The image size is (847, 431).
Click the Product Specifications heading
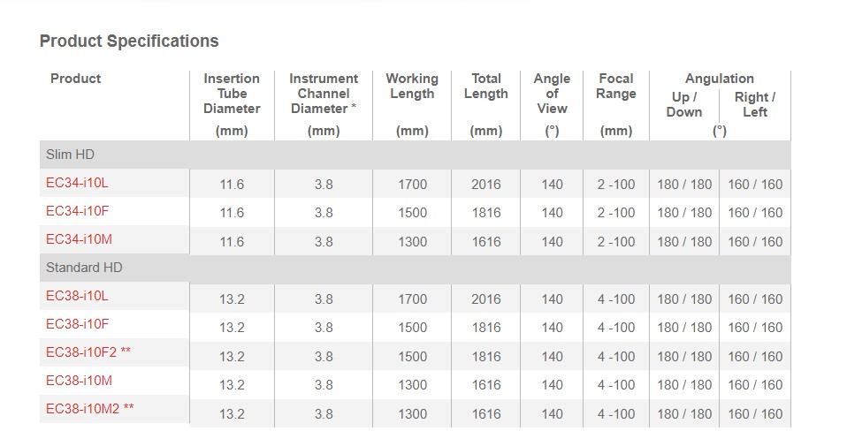click(129, 41)
